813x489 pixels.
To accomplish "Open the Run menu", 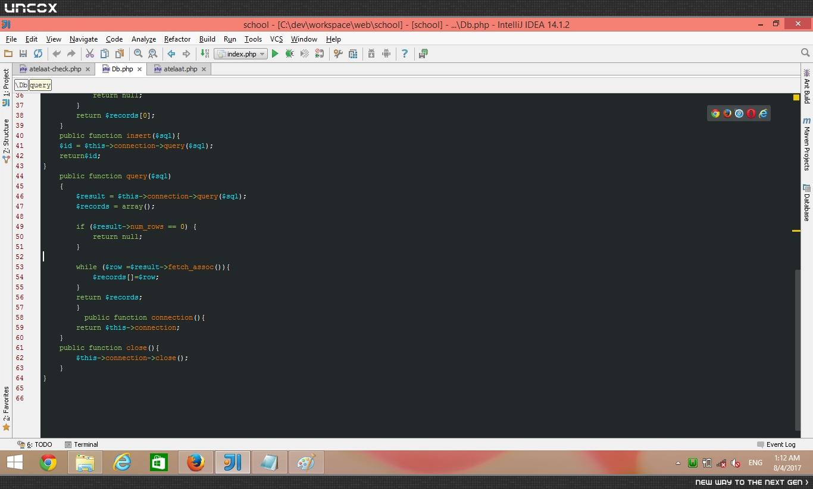I will click(x=230, y=39).
